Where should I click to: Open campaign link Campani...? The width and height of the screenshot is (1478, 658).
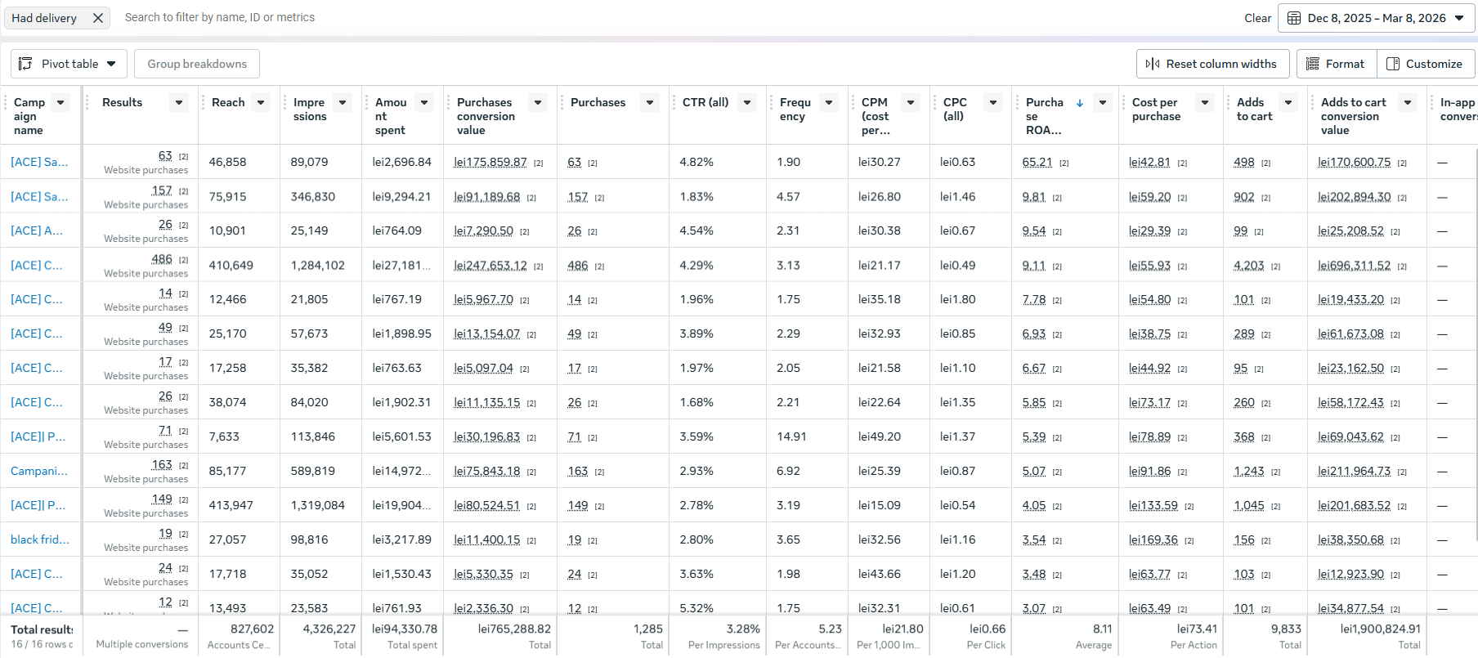(39, 471)
